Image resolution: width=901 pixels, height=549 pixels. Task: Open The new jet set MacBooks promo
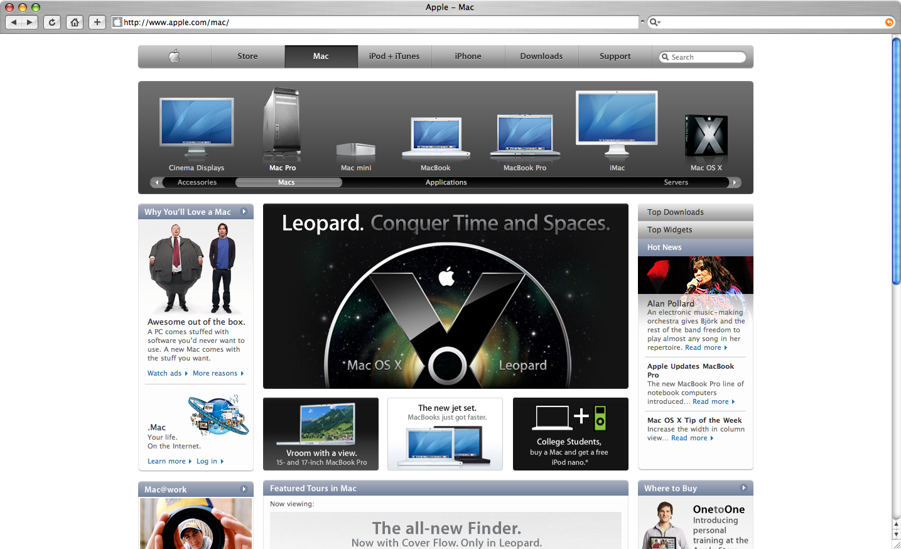click(445, 434)
